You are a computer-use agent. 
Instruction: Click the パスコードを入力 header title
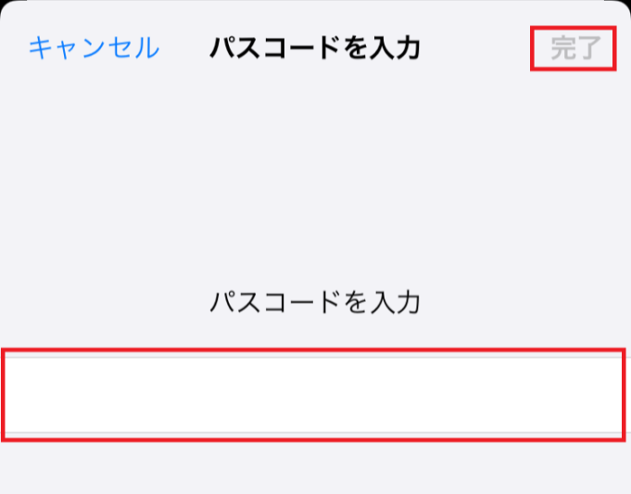point(314,48)
